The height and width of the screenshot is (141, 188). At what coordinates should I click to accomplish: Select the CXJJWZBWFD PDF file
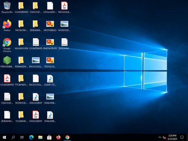click(7, 80)
